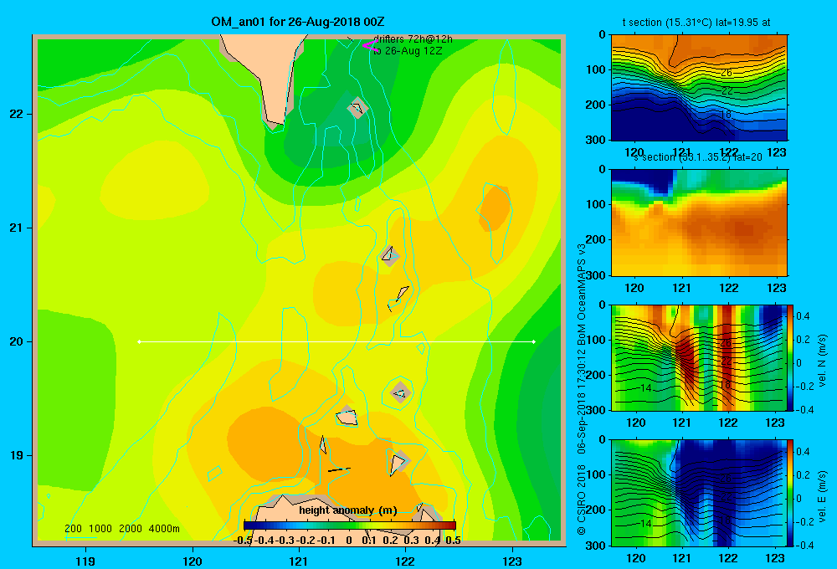Click the 'vel. N (m/s)' colorbar
This screenshot has width=837, height=569.
point(791,357)
